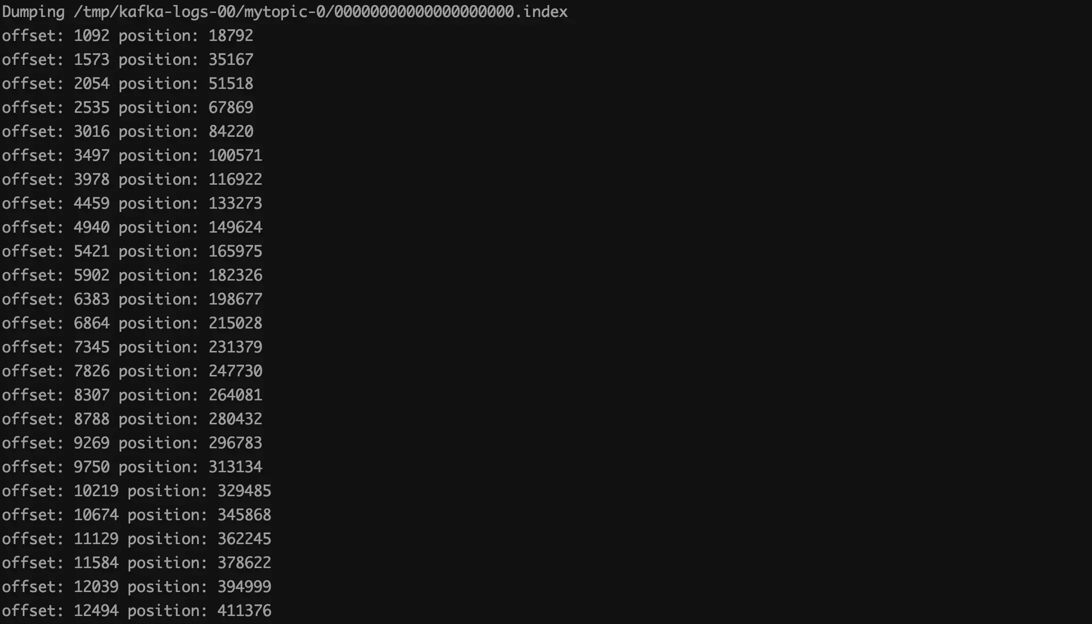
Task: Click offset value 6864
Action: coord(91,323)
